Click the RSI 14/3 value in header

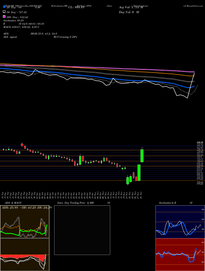click(32, 24)
